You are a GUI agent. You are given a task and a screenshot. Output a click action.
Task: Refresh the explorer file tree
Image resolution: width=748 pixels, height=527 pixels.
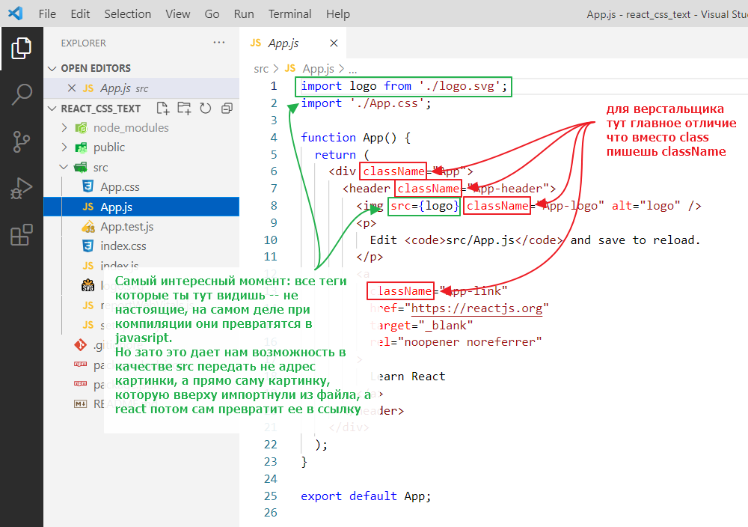click(x=206, y=109)
